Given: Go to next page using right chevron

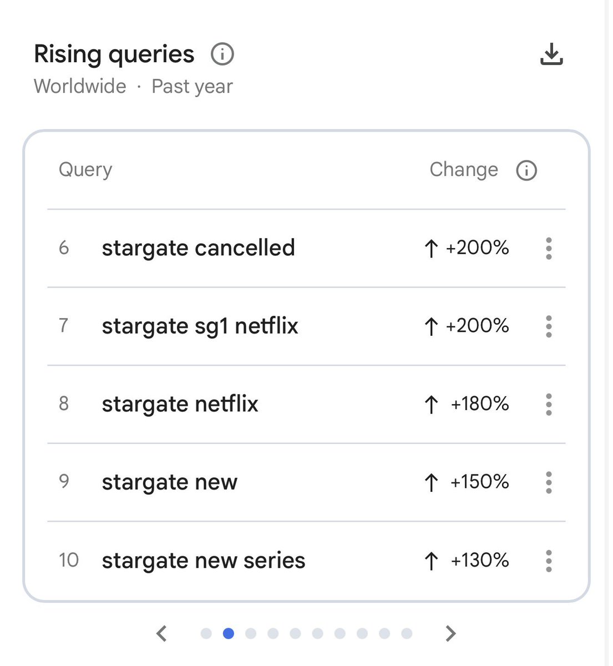Looking at the screenshot, I should click(x=451, y=633).
